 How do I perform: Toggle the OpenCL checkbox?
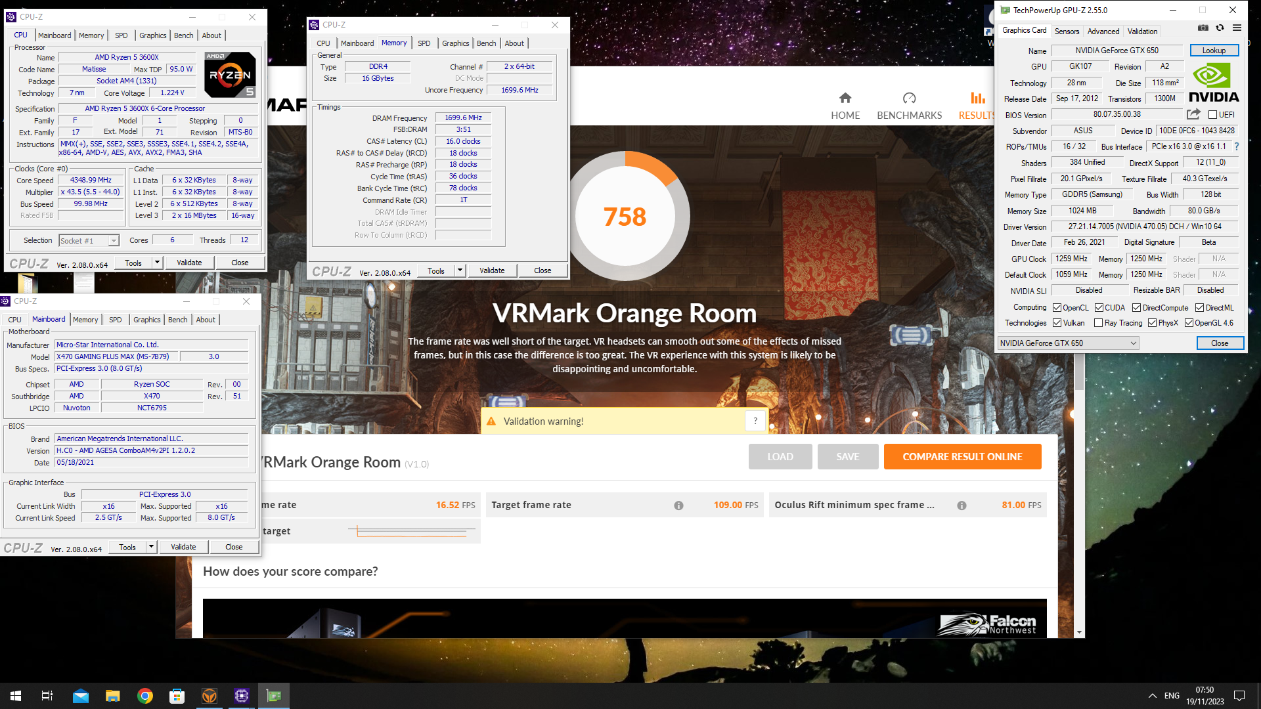point(1057,308)
